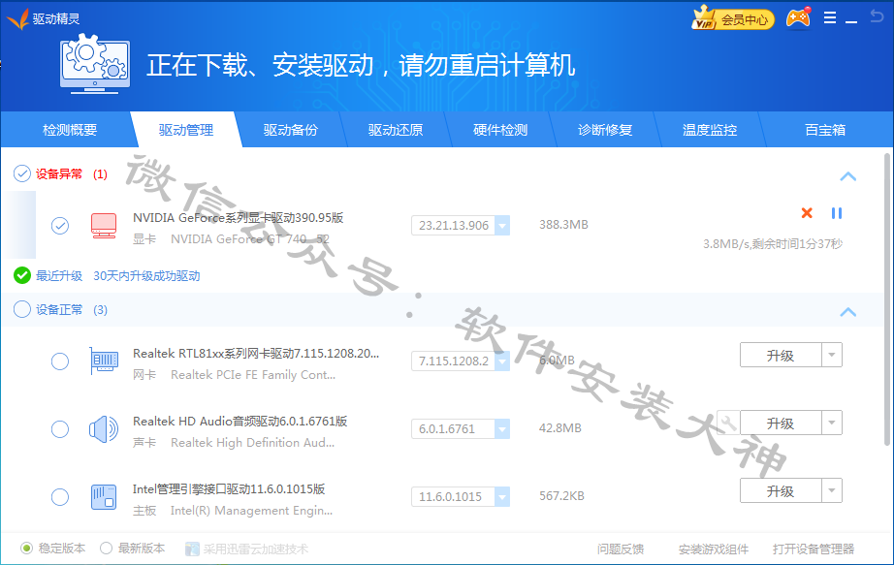The height and width of the screenshot is (565, 894).
Task: Click the 安装游戏组件 link
Action: tap(714, 549)
